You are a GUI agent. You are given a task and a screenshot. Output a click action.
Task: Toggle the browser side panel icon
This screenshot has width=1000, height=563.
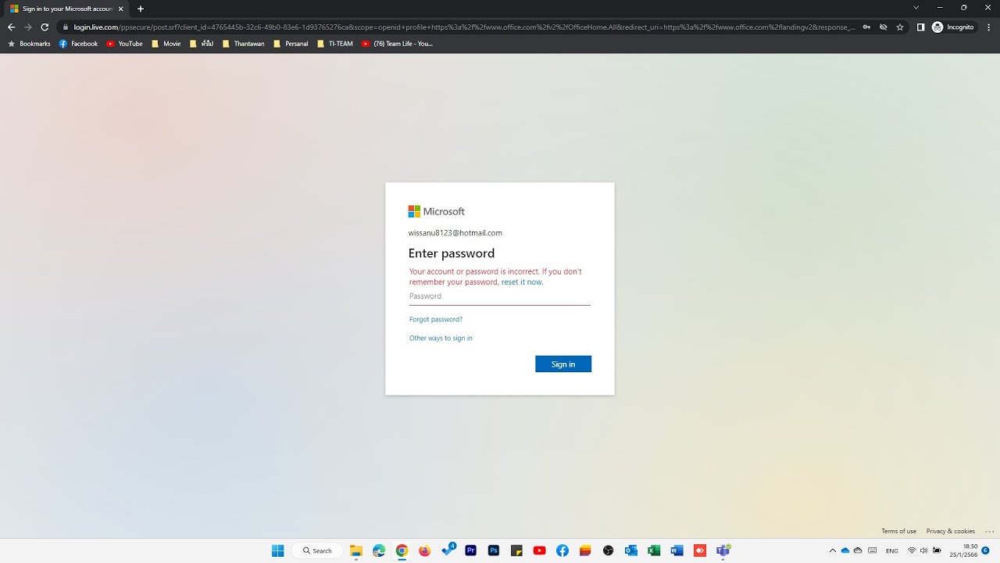tap(920, 27)
